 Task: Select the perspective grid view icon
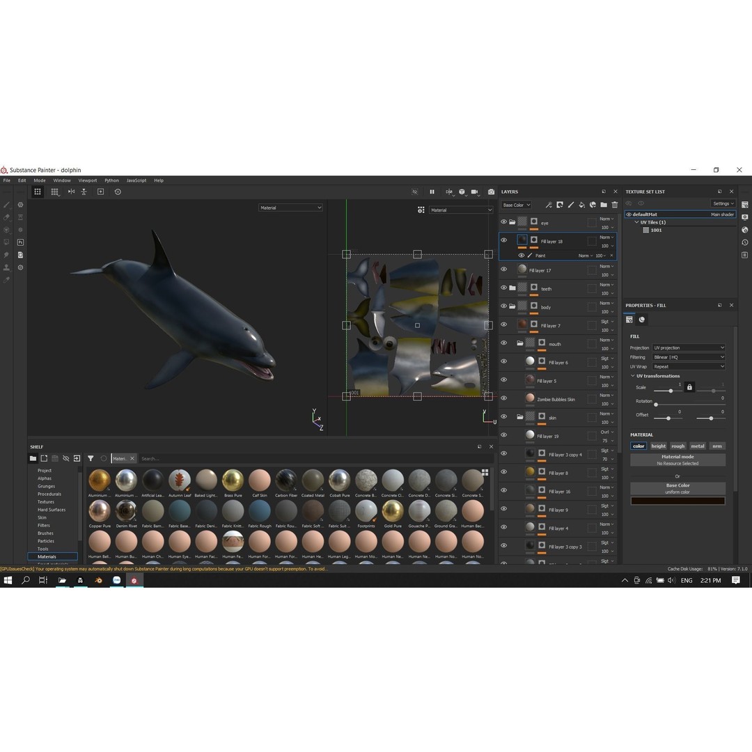(x=55, y=192)
